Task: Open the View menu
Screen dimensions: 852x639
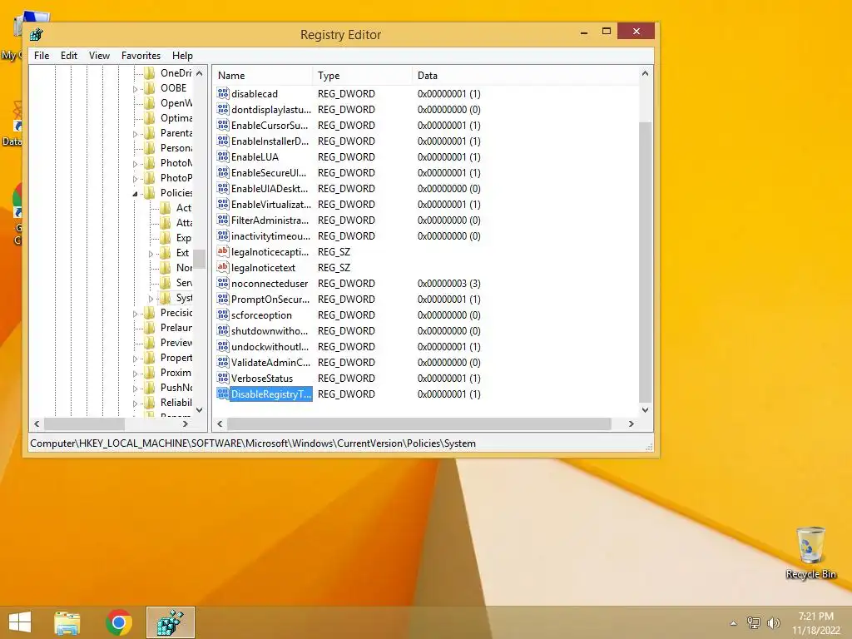Action: tap(99, 56)
